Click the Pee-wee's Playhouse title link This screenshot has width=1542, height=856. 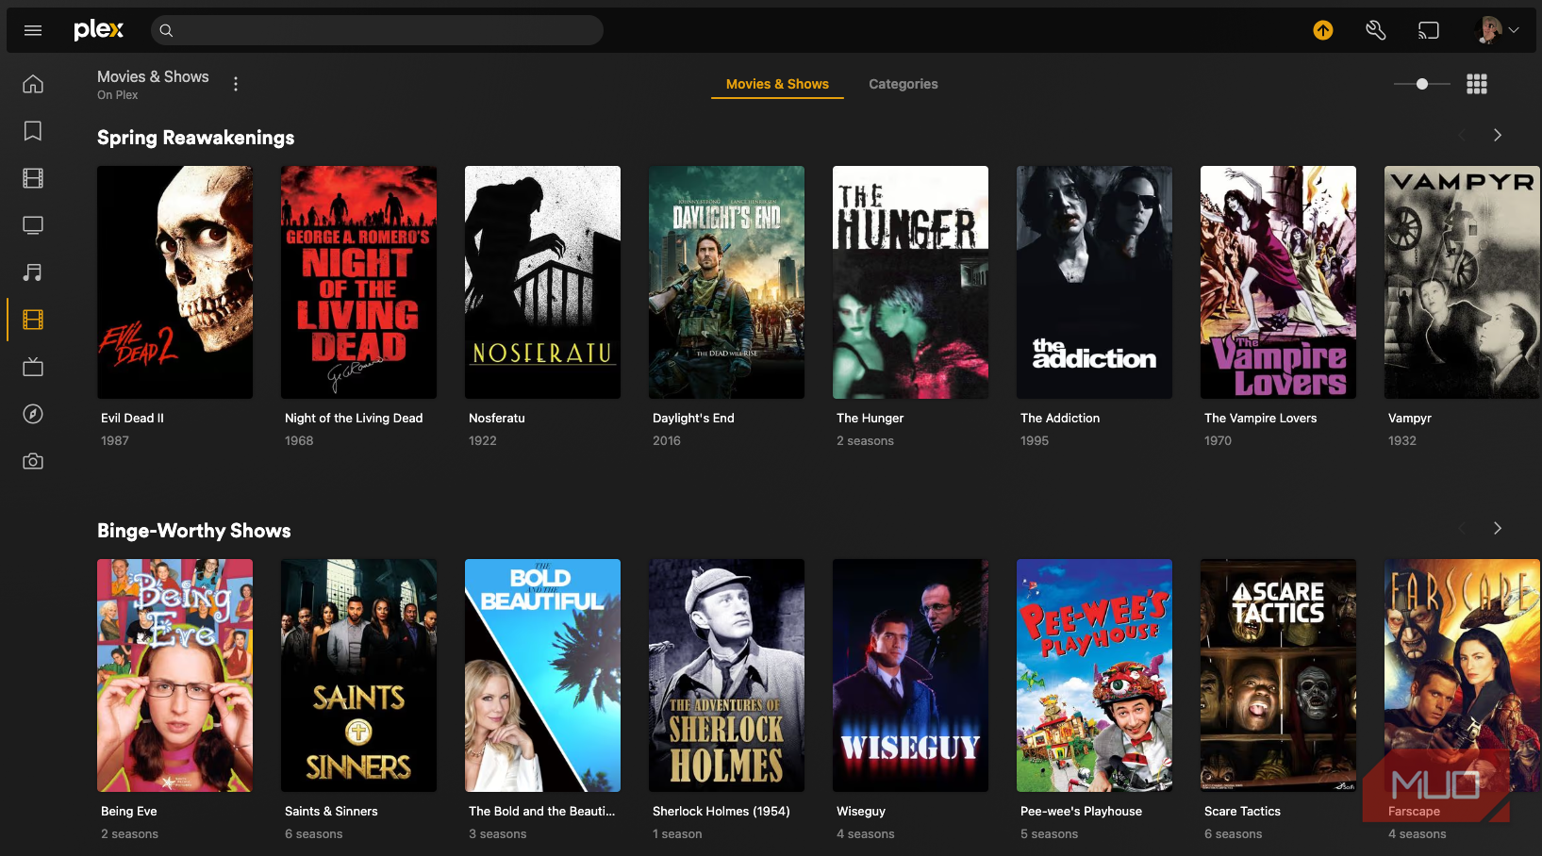pos(1081,811)
